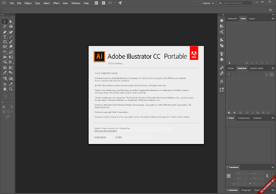Select the Width tool

pyautogui.click(x=5, y=57)
